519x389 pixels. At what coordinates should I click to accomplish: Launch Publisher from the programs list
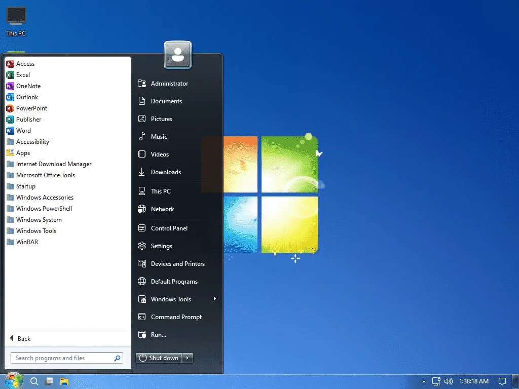pyautogui.click(x=68, y=120)
